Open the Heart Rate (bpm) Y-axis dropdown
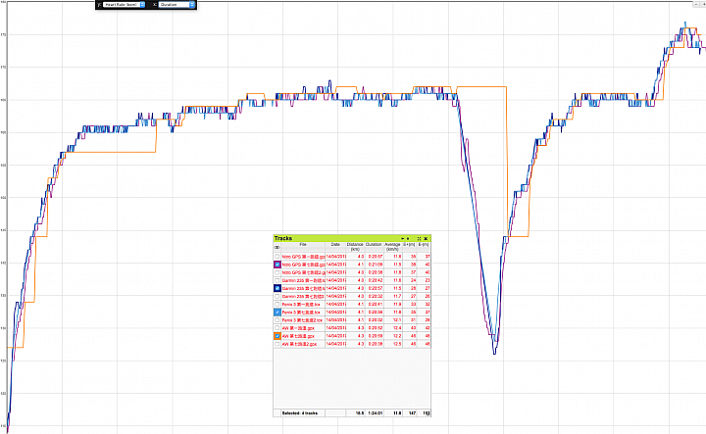Screen dimensions: 706x434 125,5
